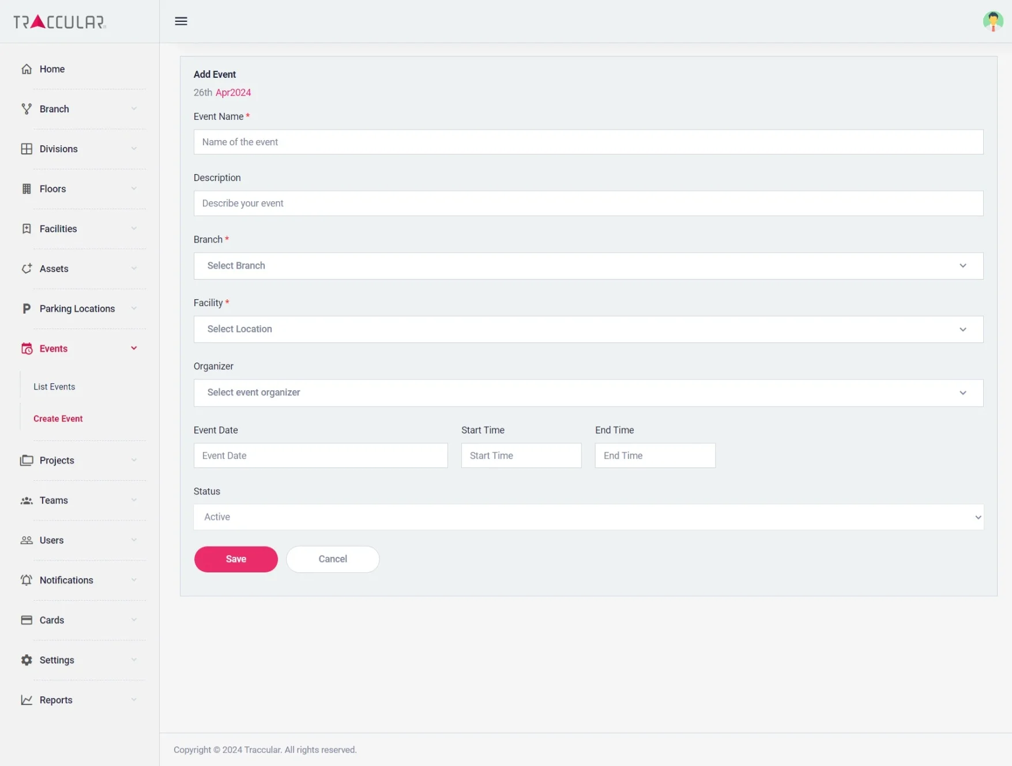1012x766 pixels.
Task: Go to List Events
Action: tap(54, 387)
